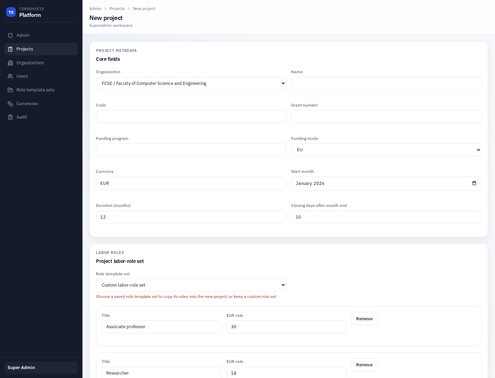Click the Organizations building icon
Viewport: 495px width, 378px height.
coord(10,63)
